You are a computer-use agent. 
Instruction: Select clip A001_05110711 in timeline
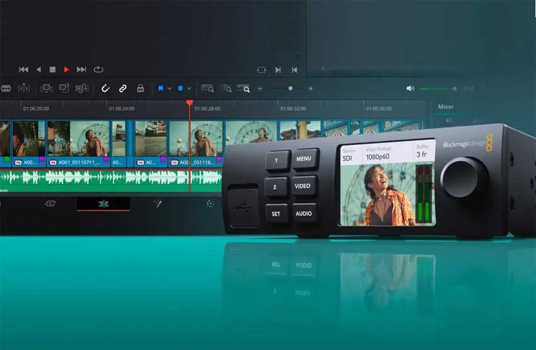pos(78,144)
